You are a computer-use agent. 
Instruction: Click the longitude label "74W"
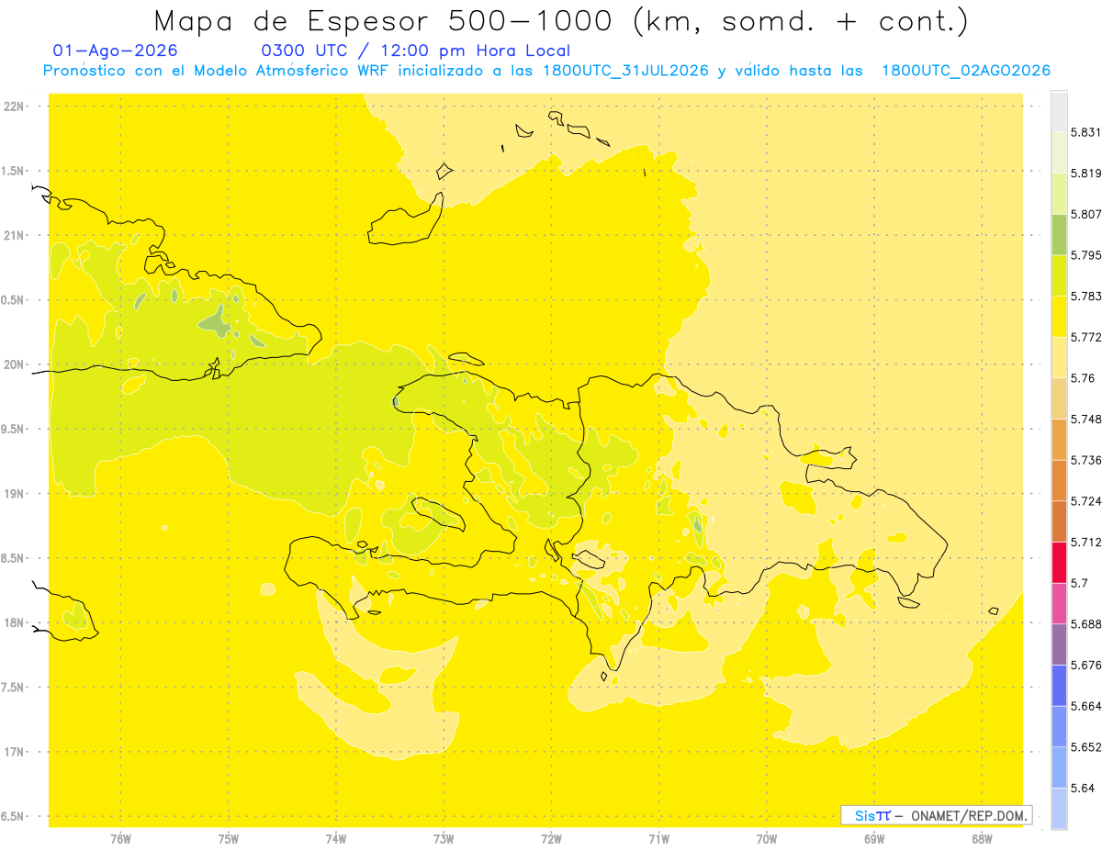pos(336,839)
